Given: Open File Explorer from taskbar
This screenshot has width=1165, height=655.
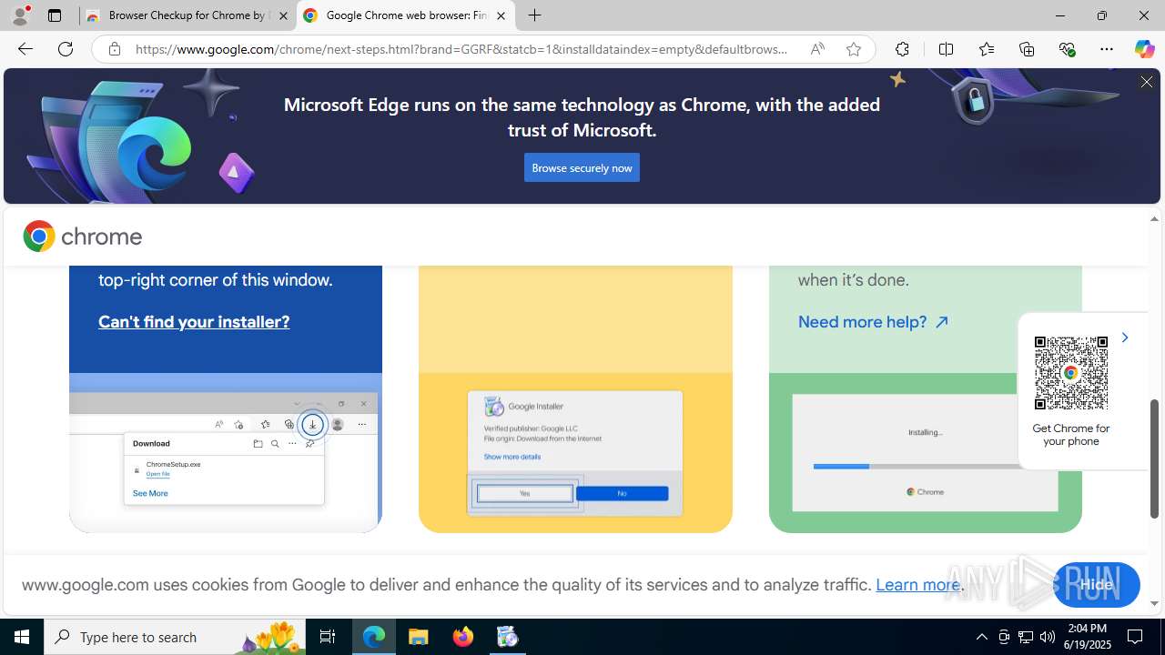Looking at the screenshot, I should tap(419, 637).
